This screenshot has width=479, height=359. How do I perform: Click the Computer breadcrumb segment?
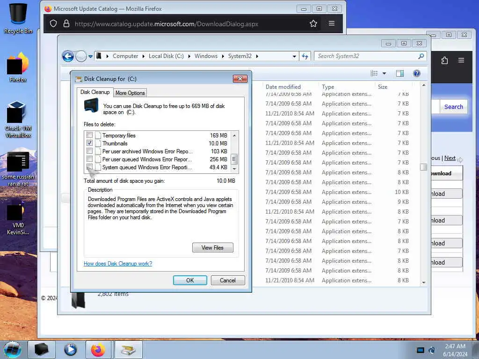click(125, 56)
